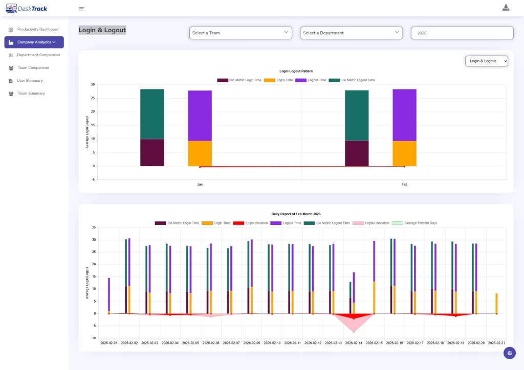Click the Productivity Dashboard grid icon
This screenshot has height=370, width=524.
point(11,30)
